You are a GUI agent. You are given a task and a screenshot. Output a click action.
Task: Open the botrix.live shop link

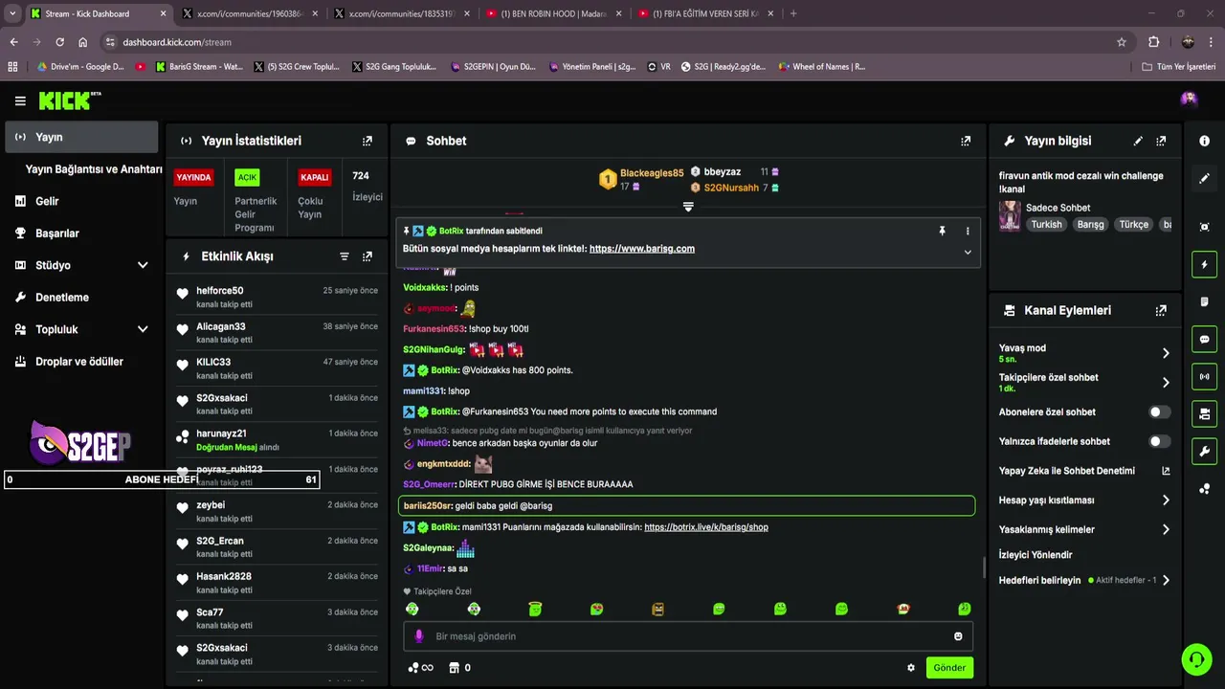point(706,527)
